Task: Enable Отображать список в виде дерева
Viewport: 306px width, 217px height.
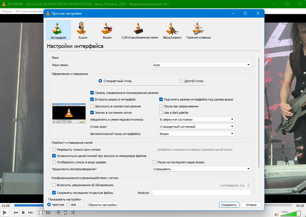Action: [54, 162]
